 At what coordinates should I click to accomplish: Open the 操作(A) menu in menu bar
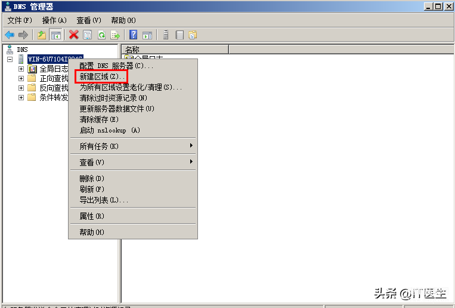[54, 20]
